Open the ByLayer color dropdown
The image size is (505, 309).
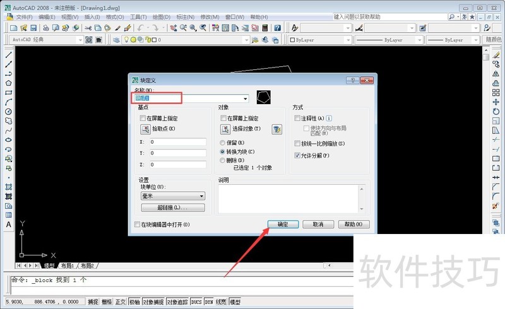point(348,40)
